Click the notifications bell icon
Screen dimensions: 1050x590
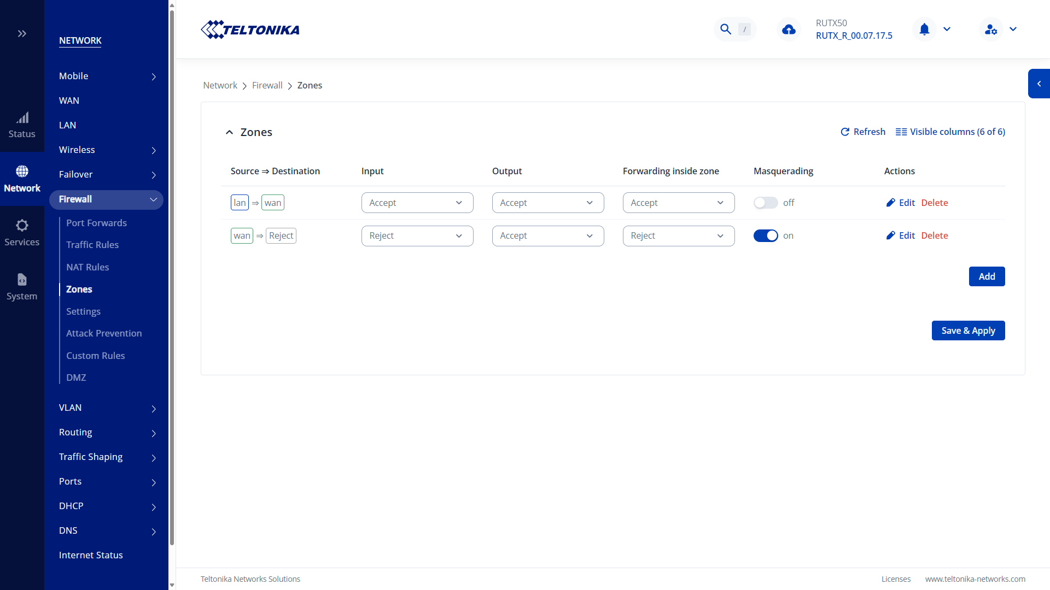[x=924, y=29]
